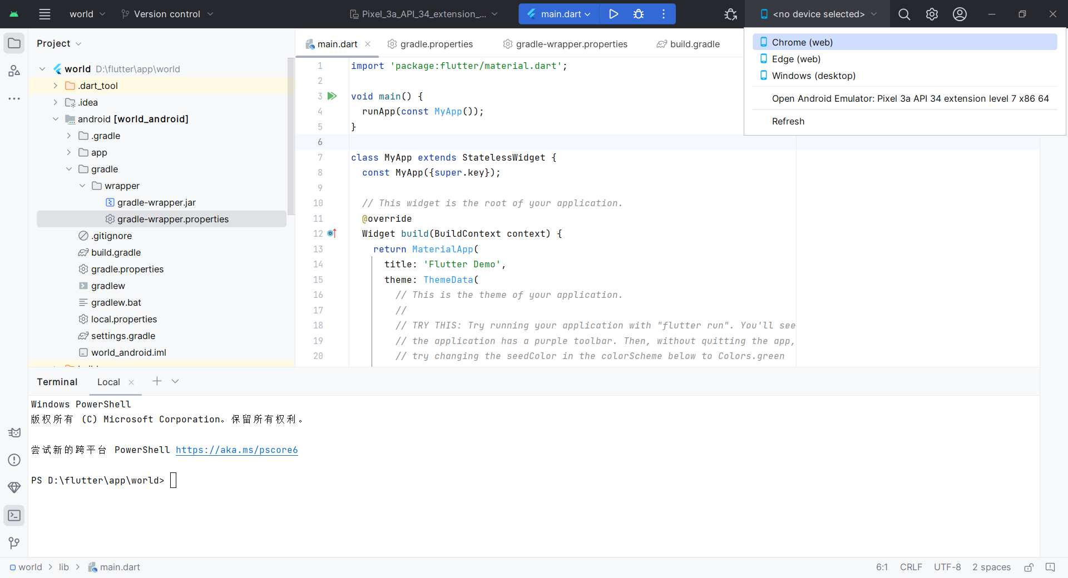
Task: Open terminal shell options chevron
Action: pyautogui.click(x=175, y=381)
